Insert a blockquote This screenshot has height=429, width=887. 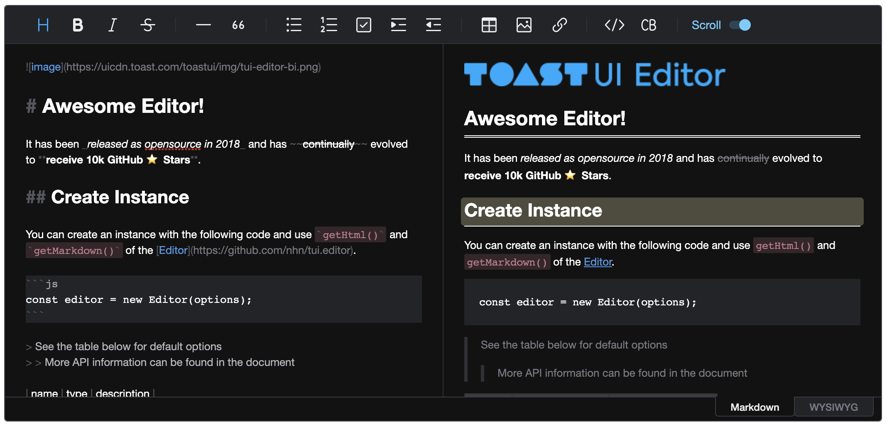238,25
